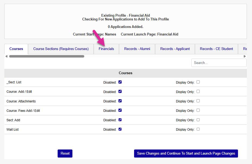Toggle Disabled for Course: Fees Add / Edit
This screenshot has height=164, width=252.
click(120, 110)
